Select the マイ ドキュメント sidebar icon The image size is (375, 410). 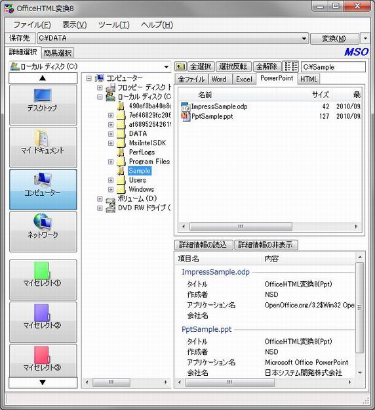coord(42,137)
